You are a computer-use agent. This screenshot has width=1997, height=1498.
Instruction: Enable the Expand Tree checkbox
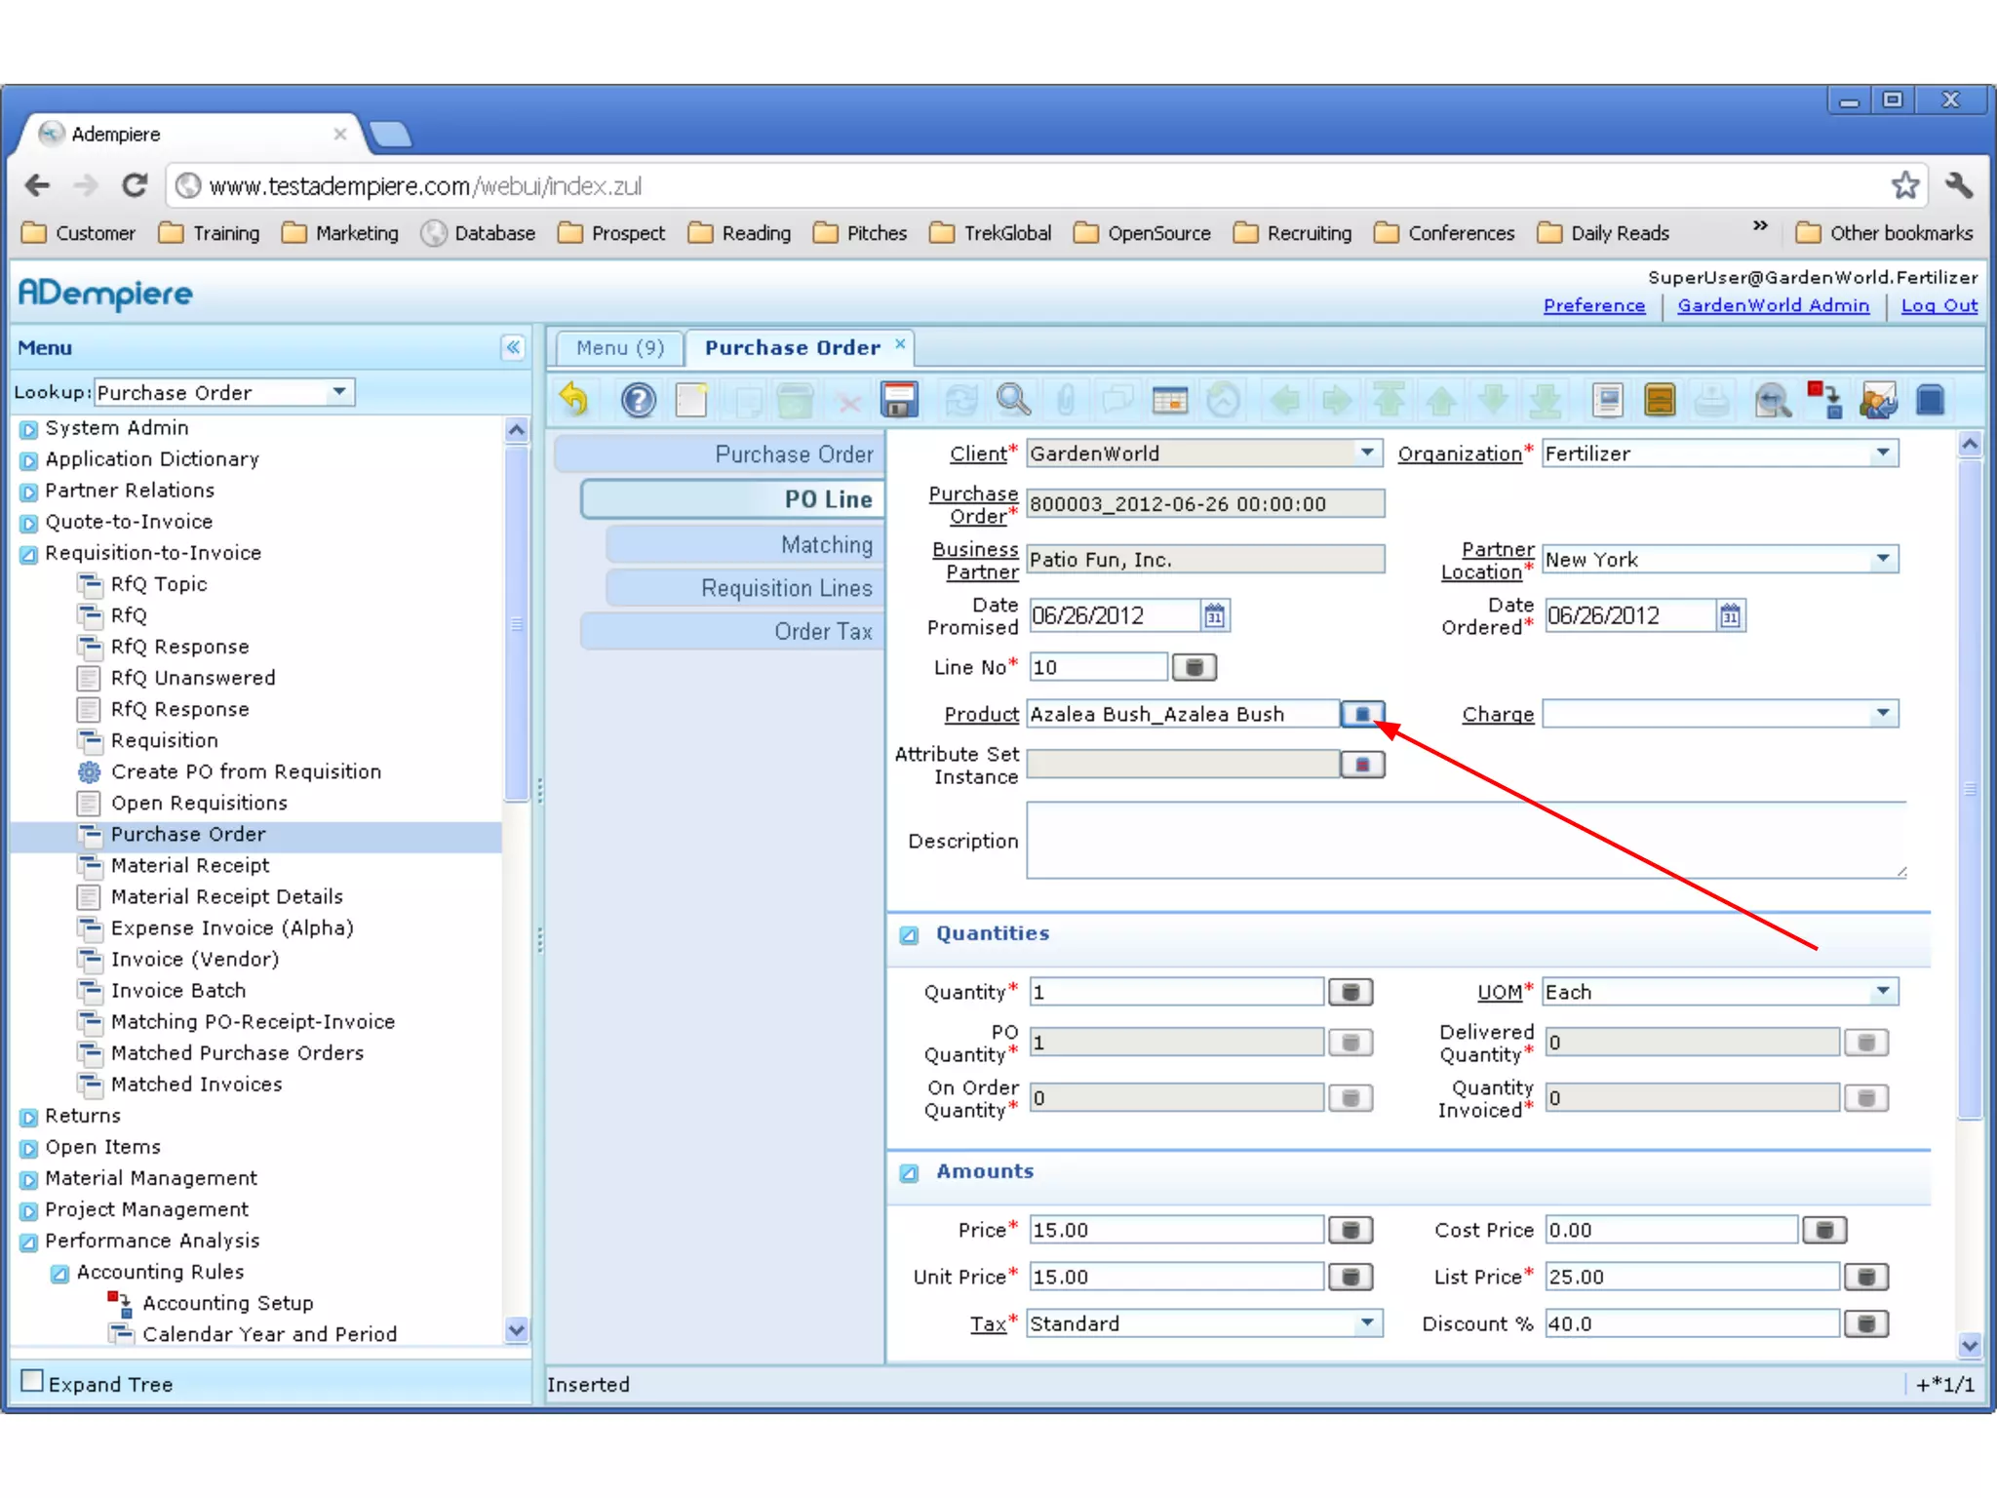point(32,1381)
